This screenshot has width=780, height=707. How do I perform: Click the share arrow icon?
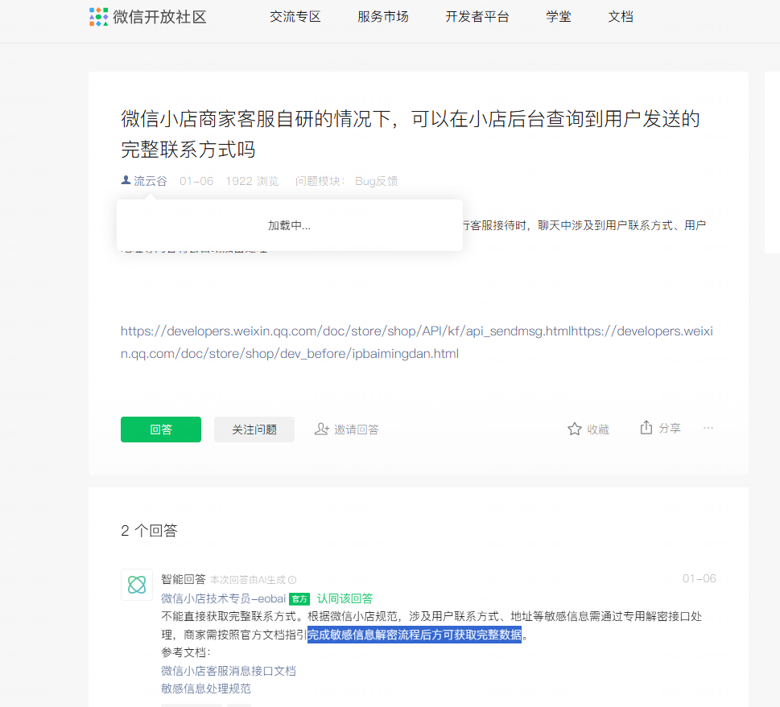pos(646,428)
